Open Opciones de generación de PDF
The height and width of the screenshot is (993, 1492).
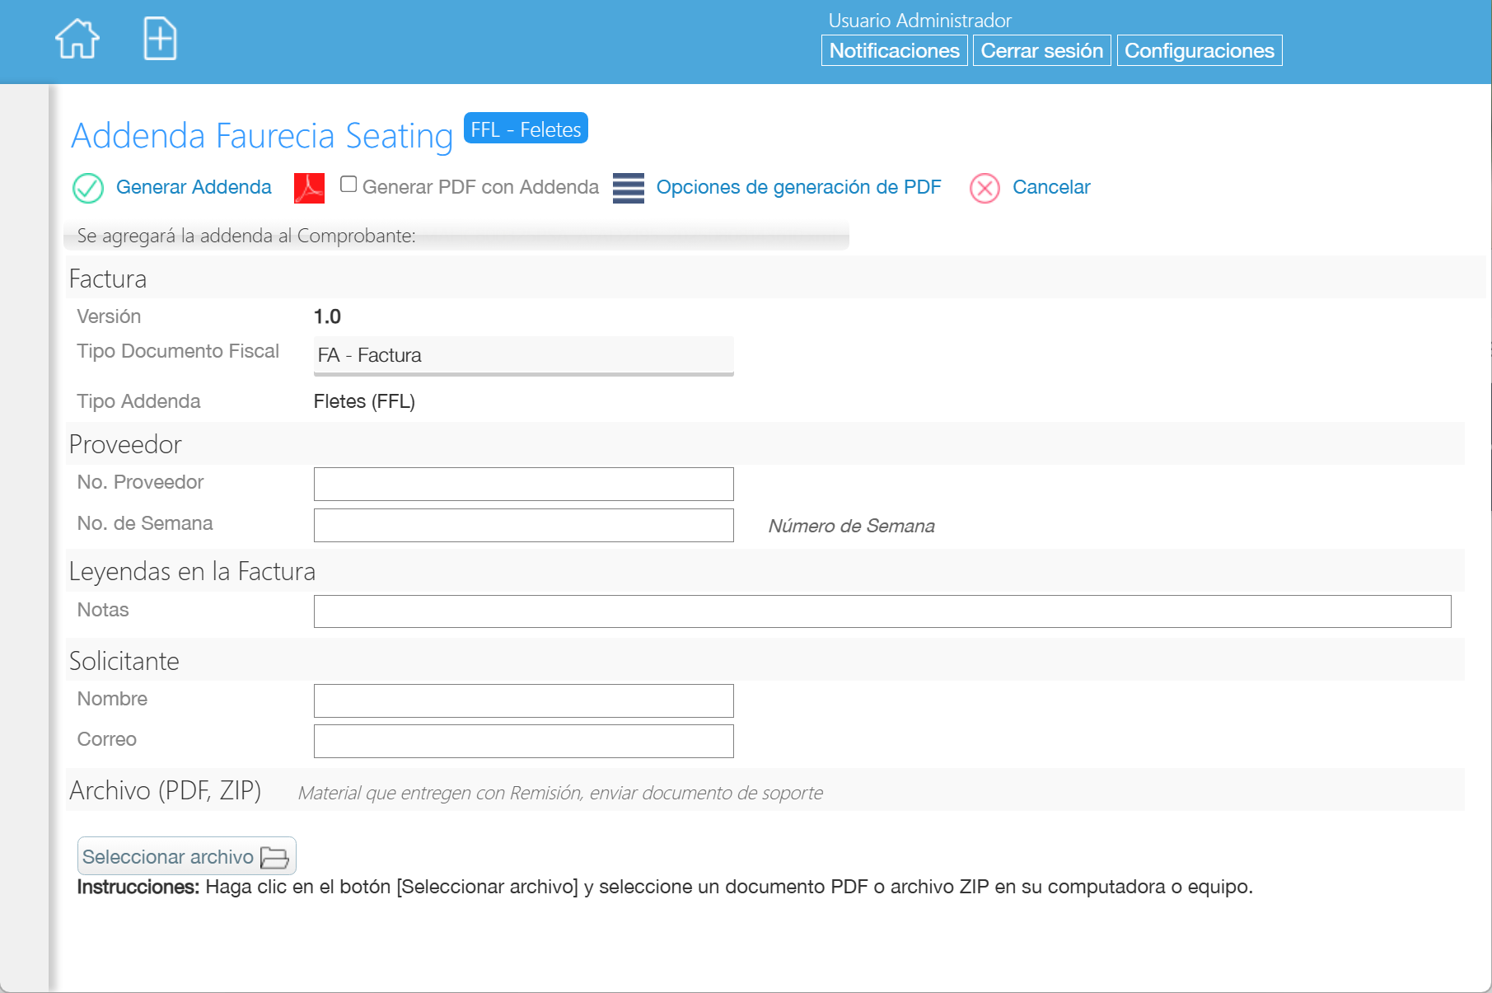click(798, 187)
